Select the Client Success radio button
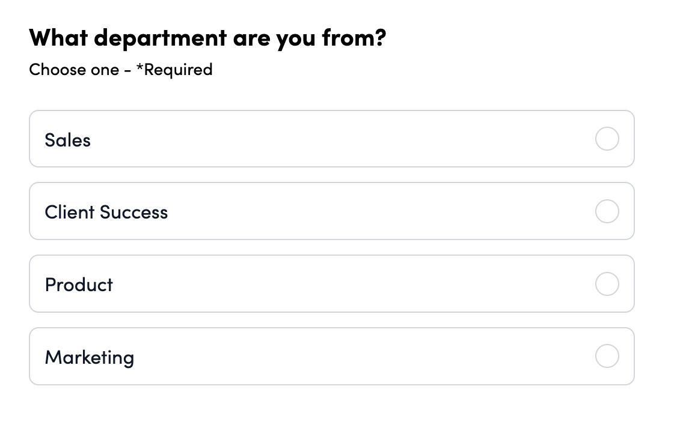 pos(607,211)
